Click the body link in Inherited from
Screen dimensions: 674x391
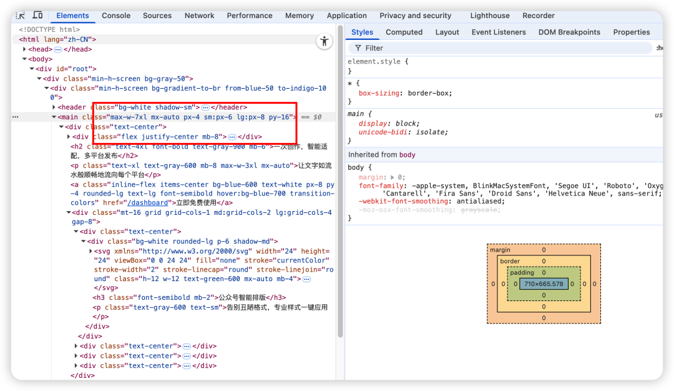407,155
